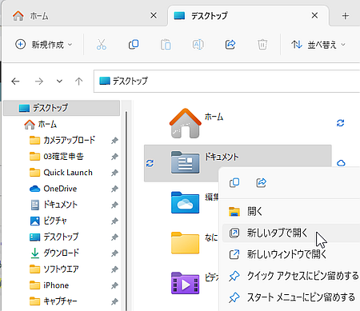The width and height of the screenshot is (360, 311).
Task: Go back with the left arrow
Action: coord(15,82)
